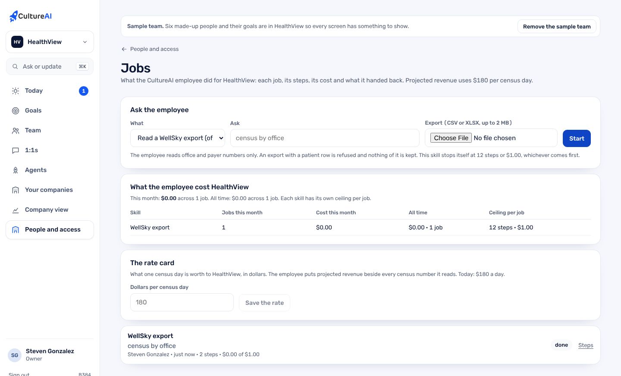Screen dimensions: 621x376
Task: View Steps for the WellSky export job
Action: point(586,345)
